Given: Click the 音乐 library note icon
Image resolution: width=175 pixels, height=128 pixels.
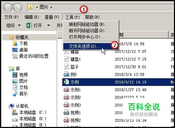Looking at the screenshot, I should pos(15,94).
